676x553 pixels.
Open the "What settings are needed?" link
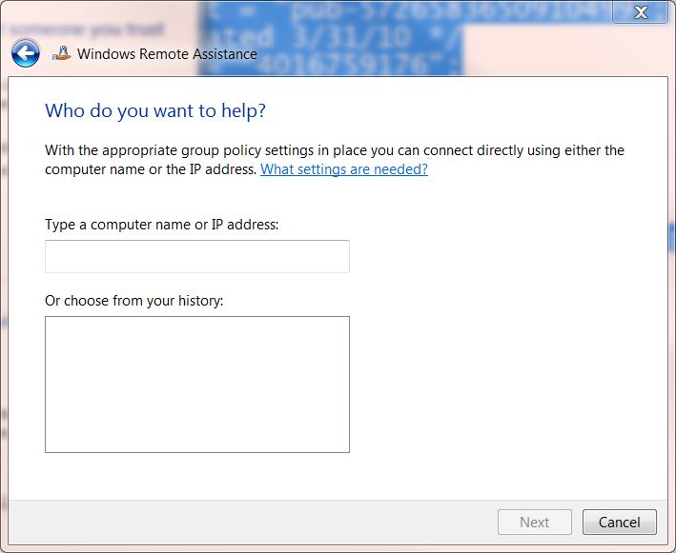tap(344, 169)
